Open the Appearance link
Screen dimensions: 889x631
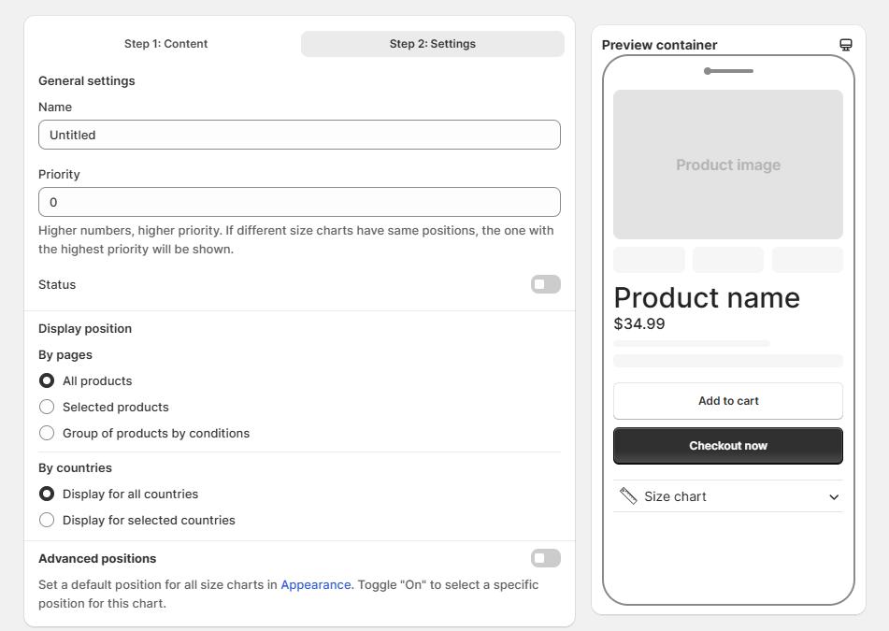(x=317, y=584)
